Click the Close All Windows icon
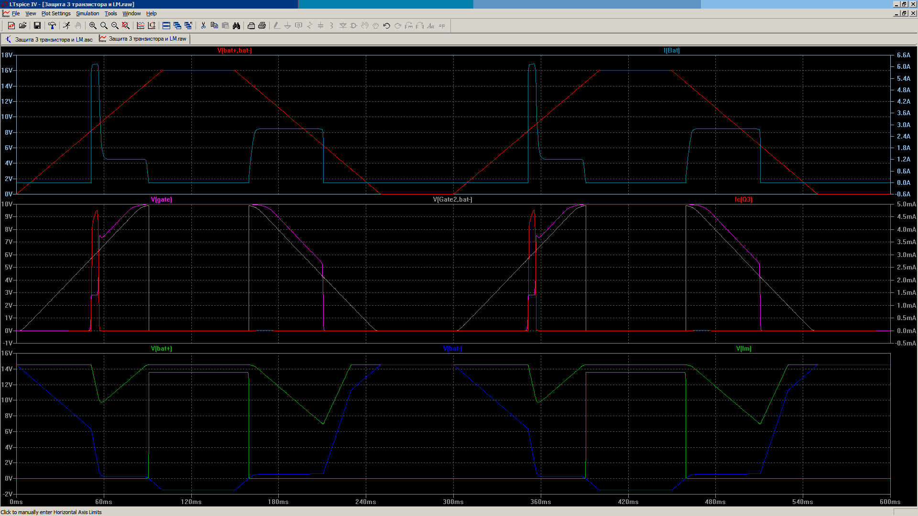Image resolution: width=918 pixels, height=516 pixels. point(188,26)
